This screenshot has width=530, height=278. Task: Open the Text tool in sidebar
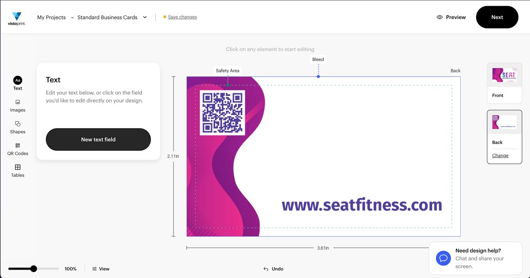[x=18, y=83]
